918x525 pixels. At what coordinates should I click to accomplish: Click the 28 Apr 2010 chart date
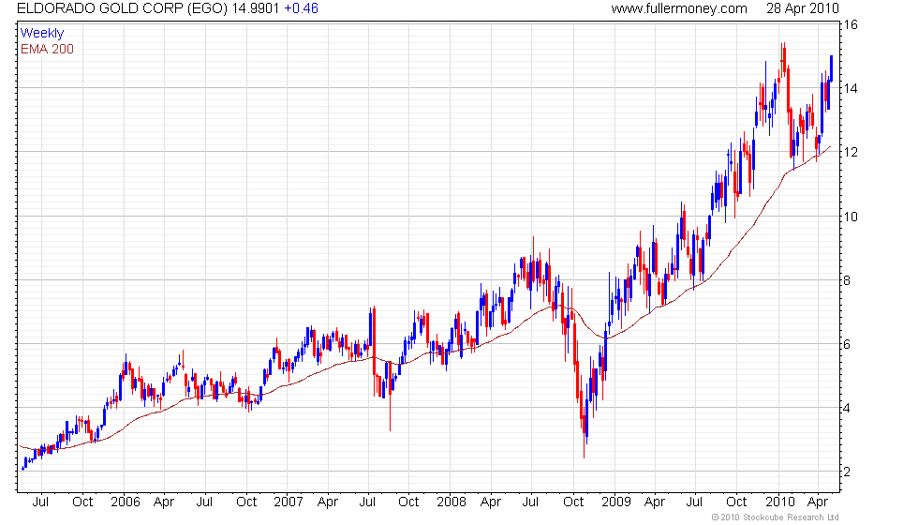tap(803, 8)
